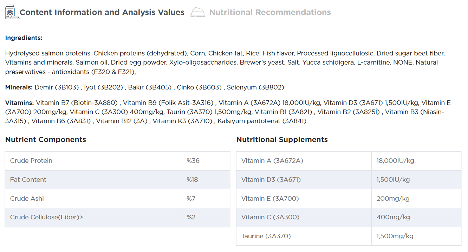Click the Ingredients label
468x252 pixels.
24,38
